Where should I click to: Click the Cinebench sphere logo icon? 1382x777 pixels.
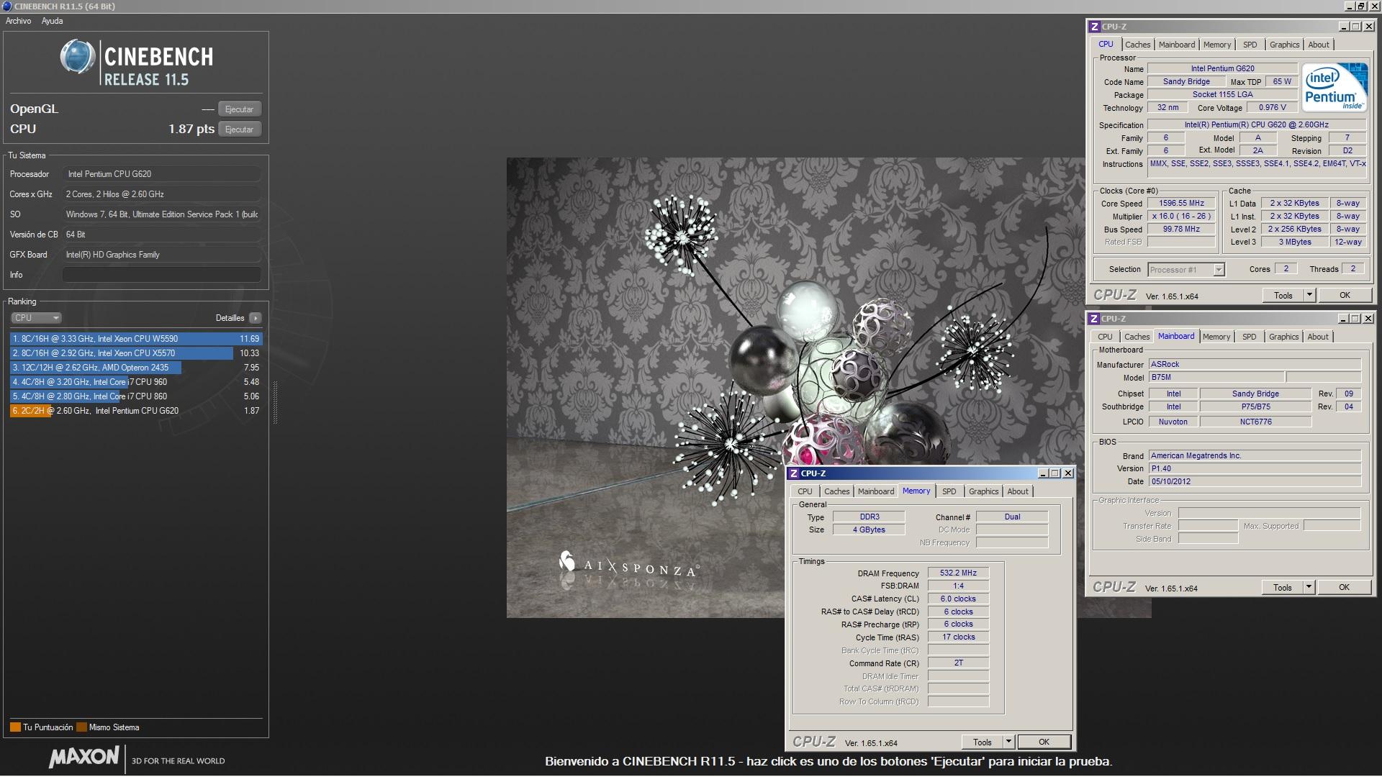[78, 58]
